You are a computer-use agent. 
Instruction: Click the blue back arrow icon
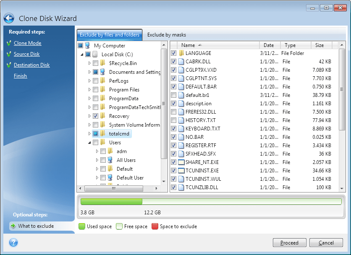9,18
